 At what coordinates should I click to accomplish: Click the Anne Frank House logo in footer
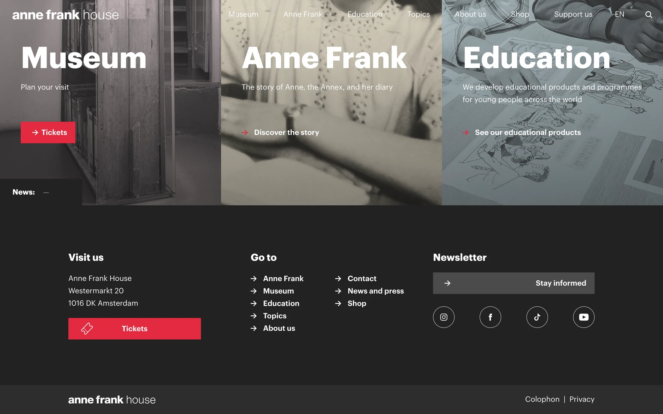pyautogui.click(x=112, y=400)
